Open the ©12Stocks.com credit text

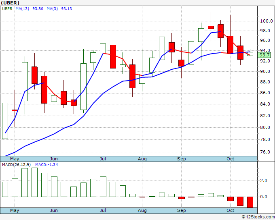[x=258, y=217]
